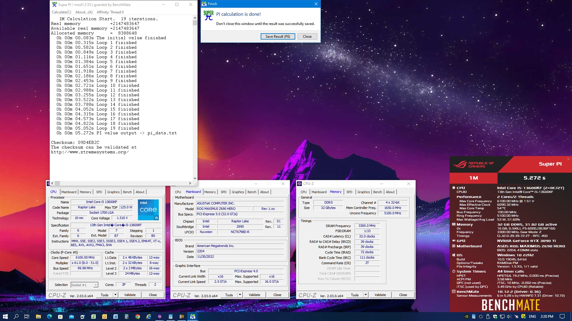Image resolution: width=572 pixels, height=321 pixels.
Task: Switch to BenchMate (BM) taskbar icon
Action: pos(181,317)
